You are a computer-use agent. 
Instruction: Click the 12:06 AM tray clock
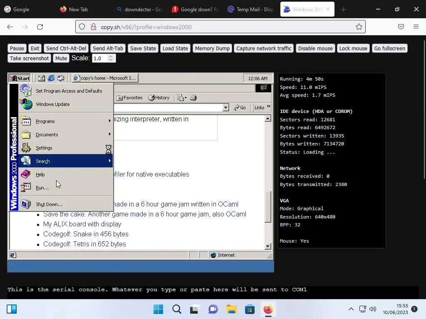[x=258, y=79]
